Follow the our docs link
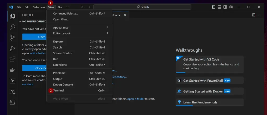267x115 pixels. click(x=28, y=84)
